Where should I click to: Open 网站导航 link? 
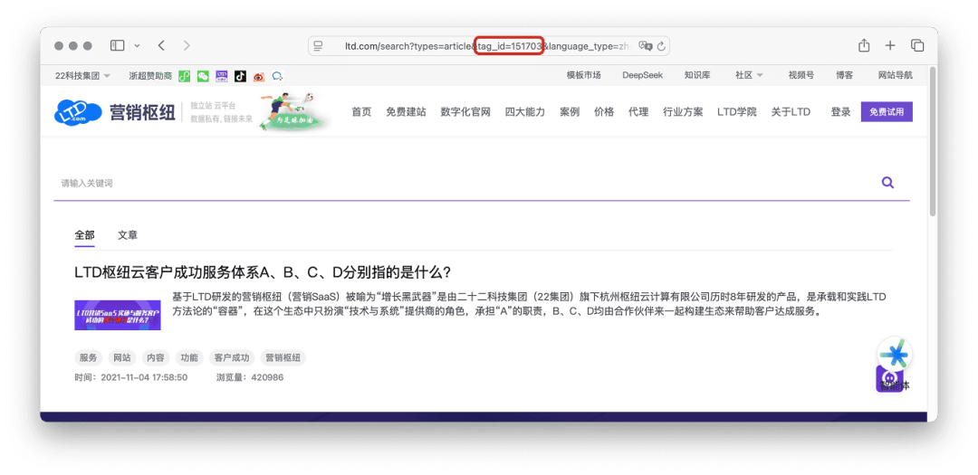coord(895,75)
